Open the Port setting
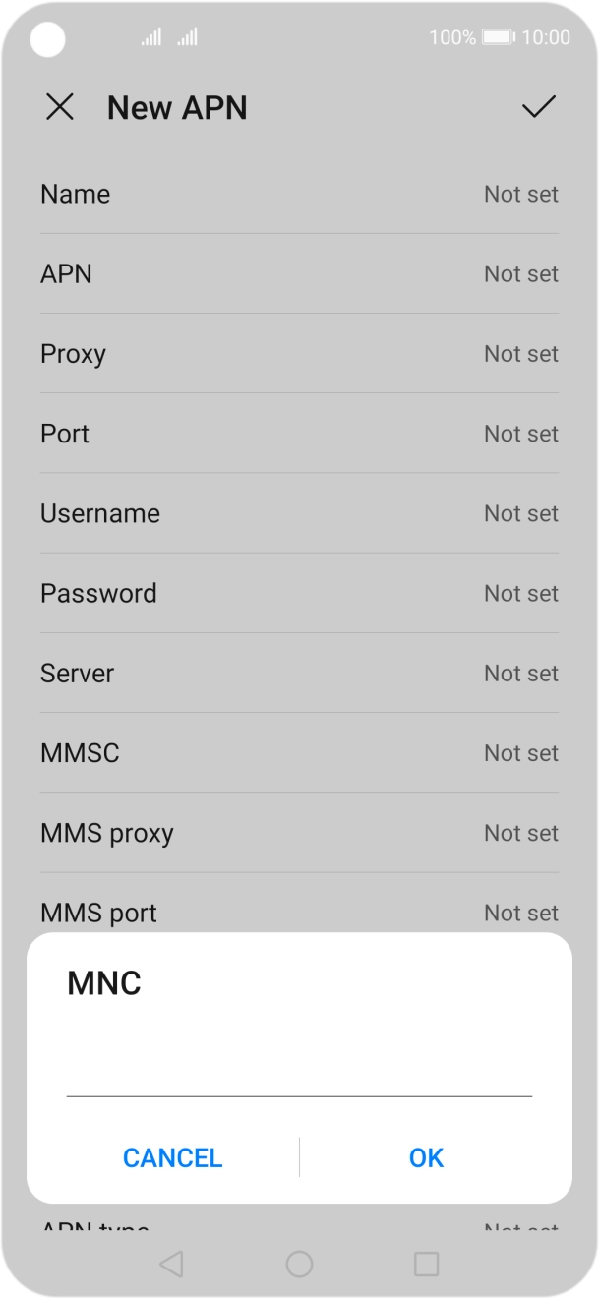The image size is (599, 1298). 299,433
